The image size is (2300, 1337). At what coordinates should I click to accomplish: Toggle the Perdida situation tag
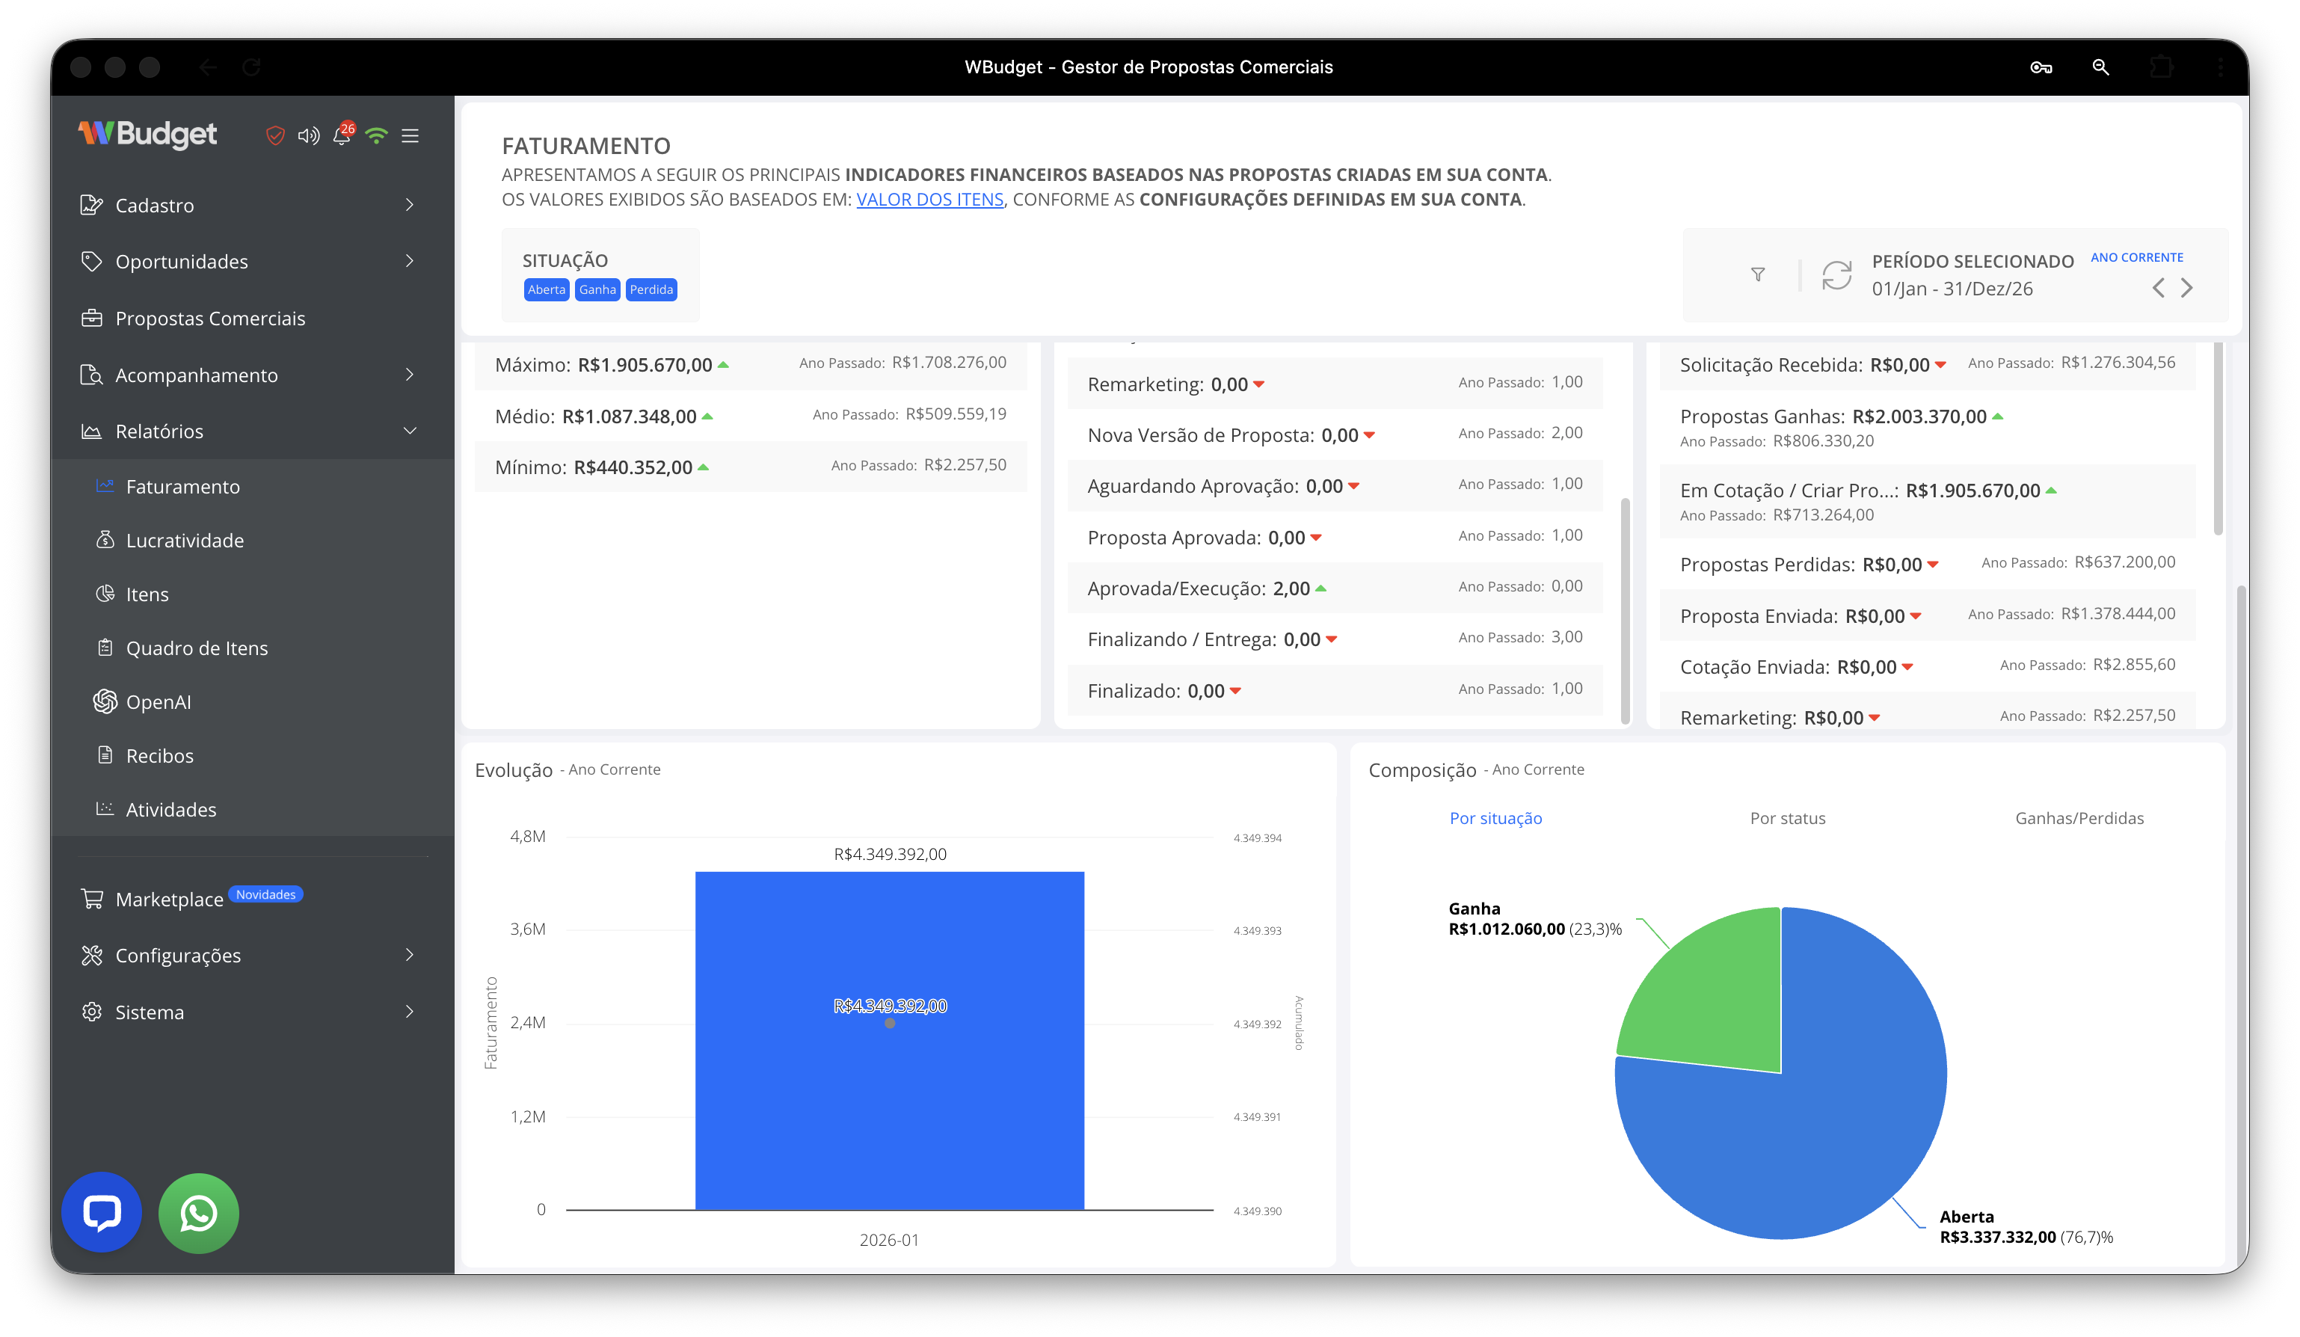pos(651,289)
